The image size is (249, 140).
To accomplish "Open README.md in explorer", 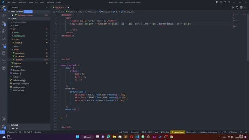I will [18, 91].
